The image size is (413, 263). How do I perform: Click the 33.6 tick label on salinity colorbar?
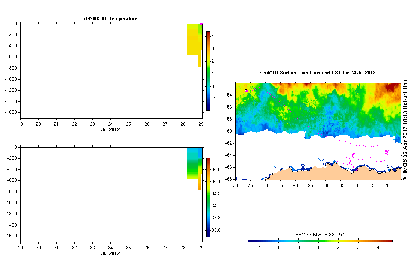point(216,230)
